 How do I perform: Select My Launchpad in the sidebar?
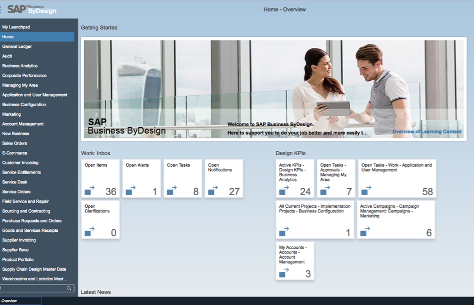pos(37,27)
